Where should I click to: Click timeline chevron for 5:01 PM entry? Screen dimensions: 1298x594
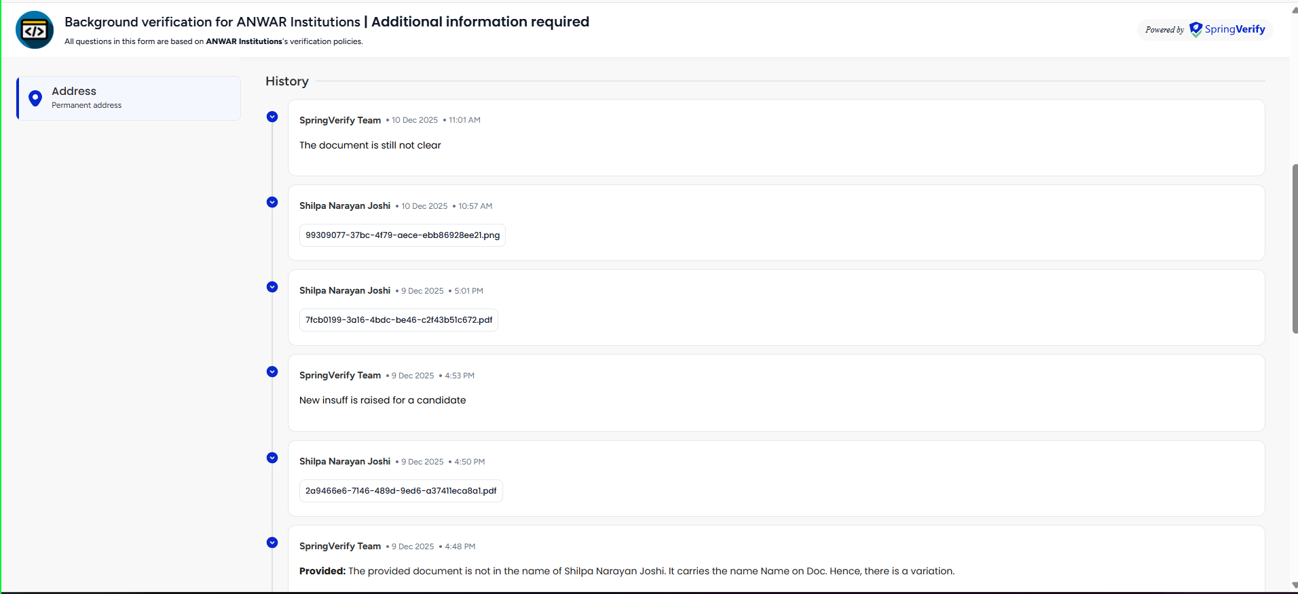click(272, 287)
